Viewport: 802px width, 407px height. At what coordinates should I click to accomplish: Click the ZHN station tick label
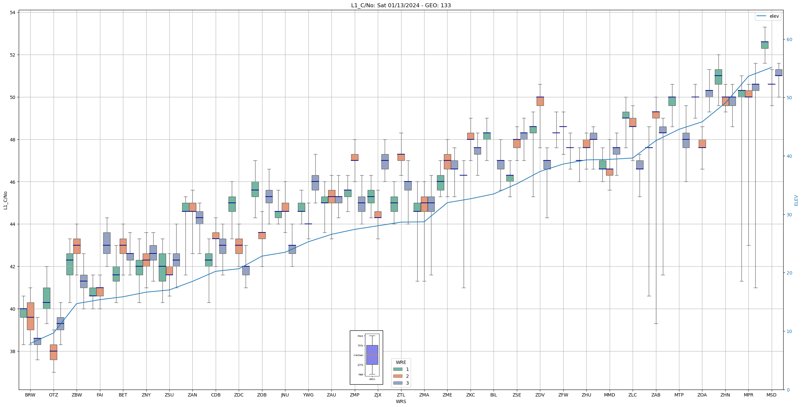(725, 395)
